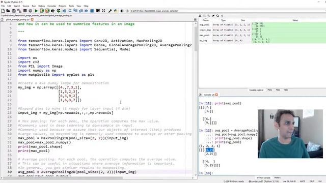The height and width of the screenshot is (183, 326).
Task: Save the current file via floppy icon
Action: pyautogui.click(x=14, y=11)
